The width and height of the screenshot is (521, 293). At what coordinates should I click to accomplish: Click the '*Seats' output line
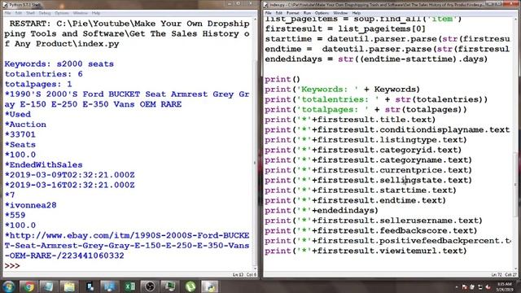(20, 145)
